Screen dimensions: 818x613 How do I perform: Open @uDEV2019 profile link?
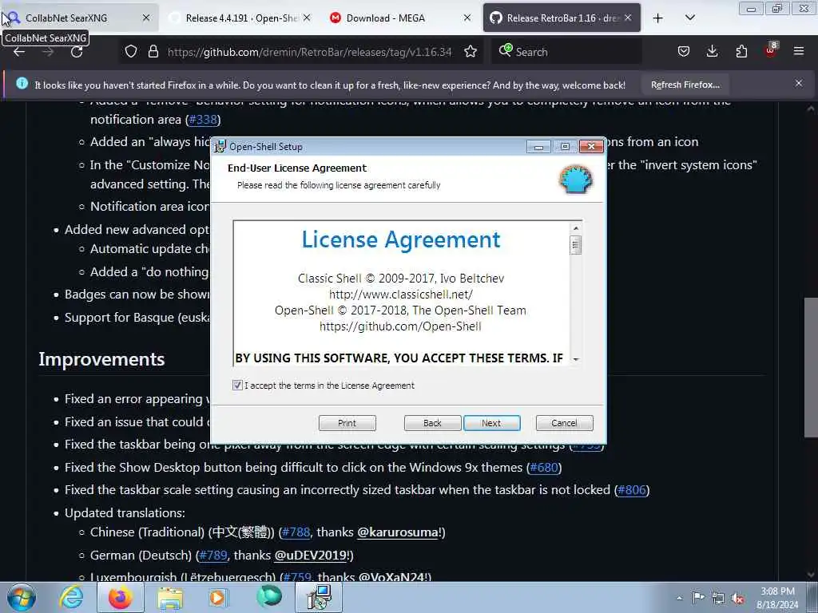[311, 556]
